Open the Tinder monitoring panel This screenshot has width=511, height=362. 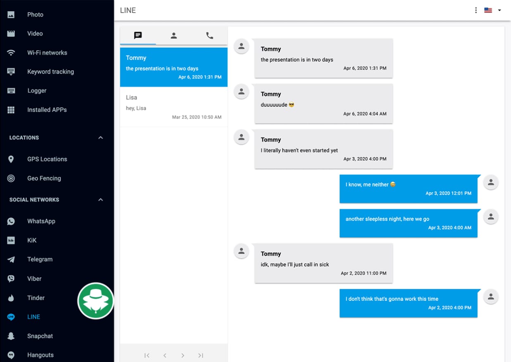(11, 298)
